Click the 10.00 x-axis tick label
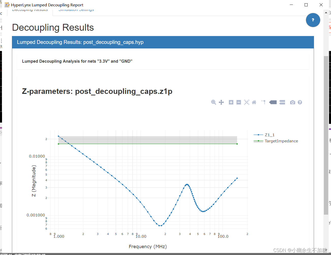 pos(141,236)
